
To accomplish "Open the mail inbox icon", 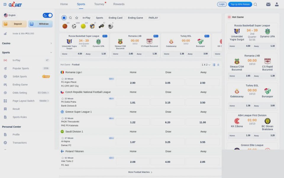I will [x=268, y=4].
